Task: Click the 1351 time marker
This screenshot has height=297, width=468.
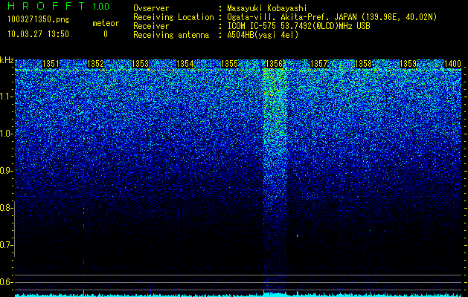Action: tap(51, 64)
